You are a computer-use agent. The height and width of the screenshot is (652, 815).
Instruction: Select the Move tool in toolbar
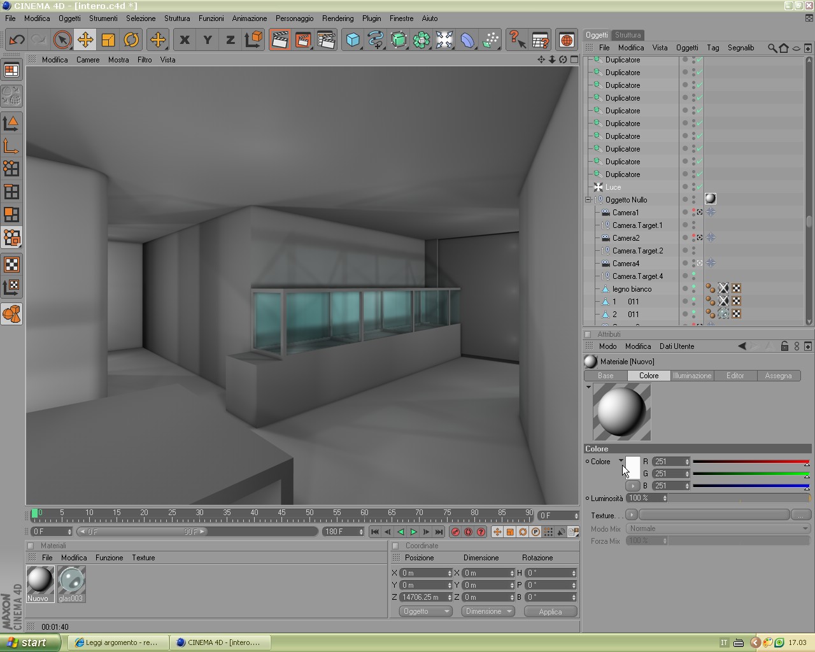pos(85,39)
